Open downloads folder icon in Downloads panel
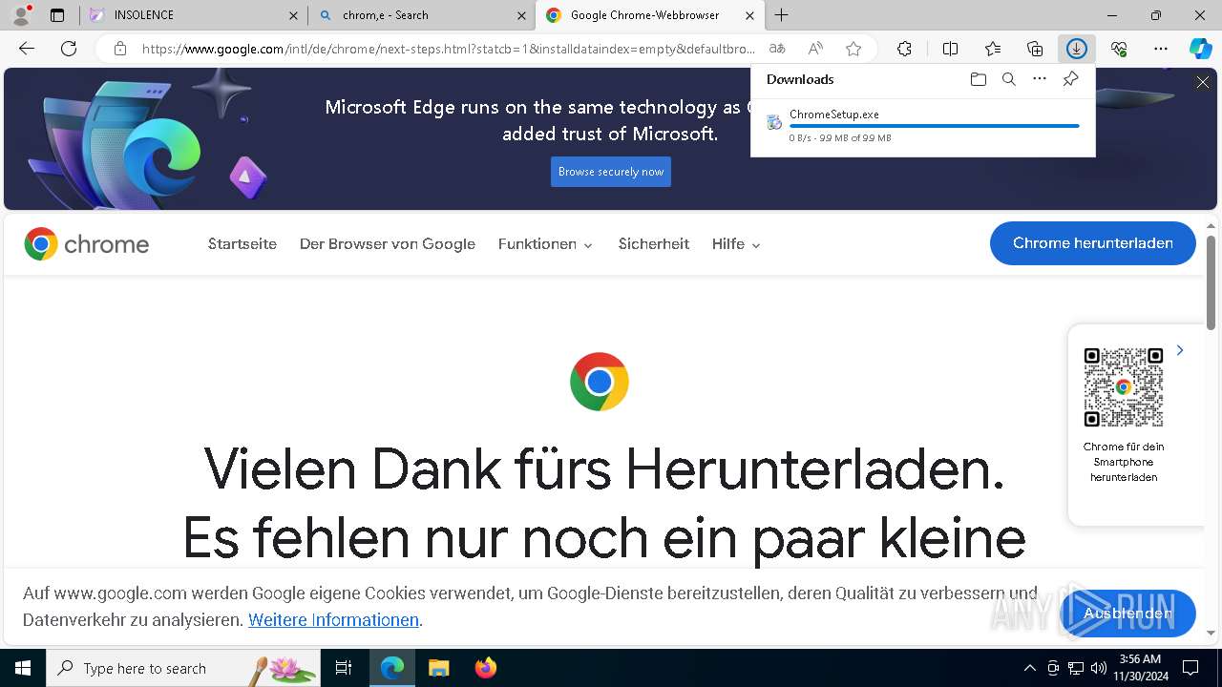The height and width of the screenshot is (687, 1222). click(978, 79)
